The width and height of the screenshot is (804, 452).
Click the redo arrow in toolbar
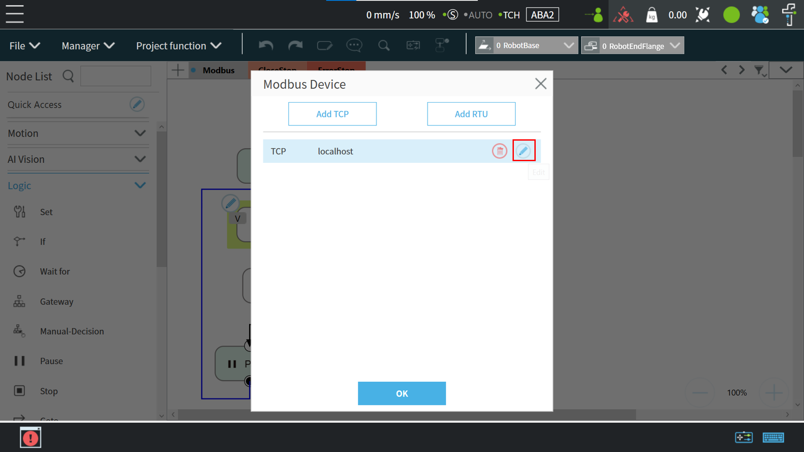(295, 45)
